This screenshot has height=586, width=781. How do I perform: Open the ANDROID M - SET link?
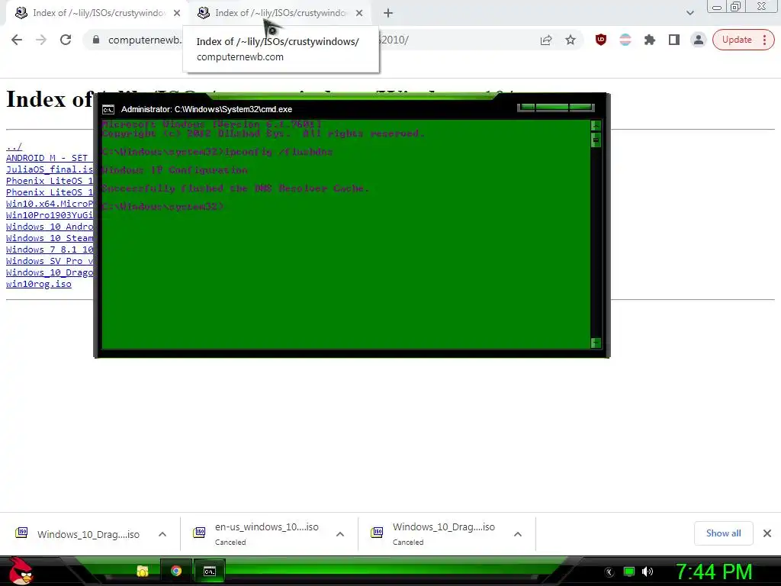(50, 158)
